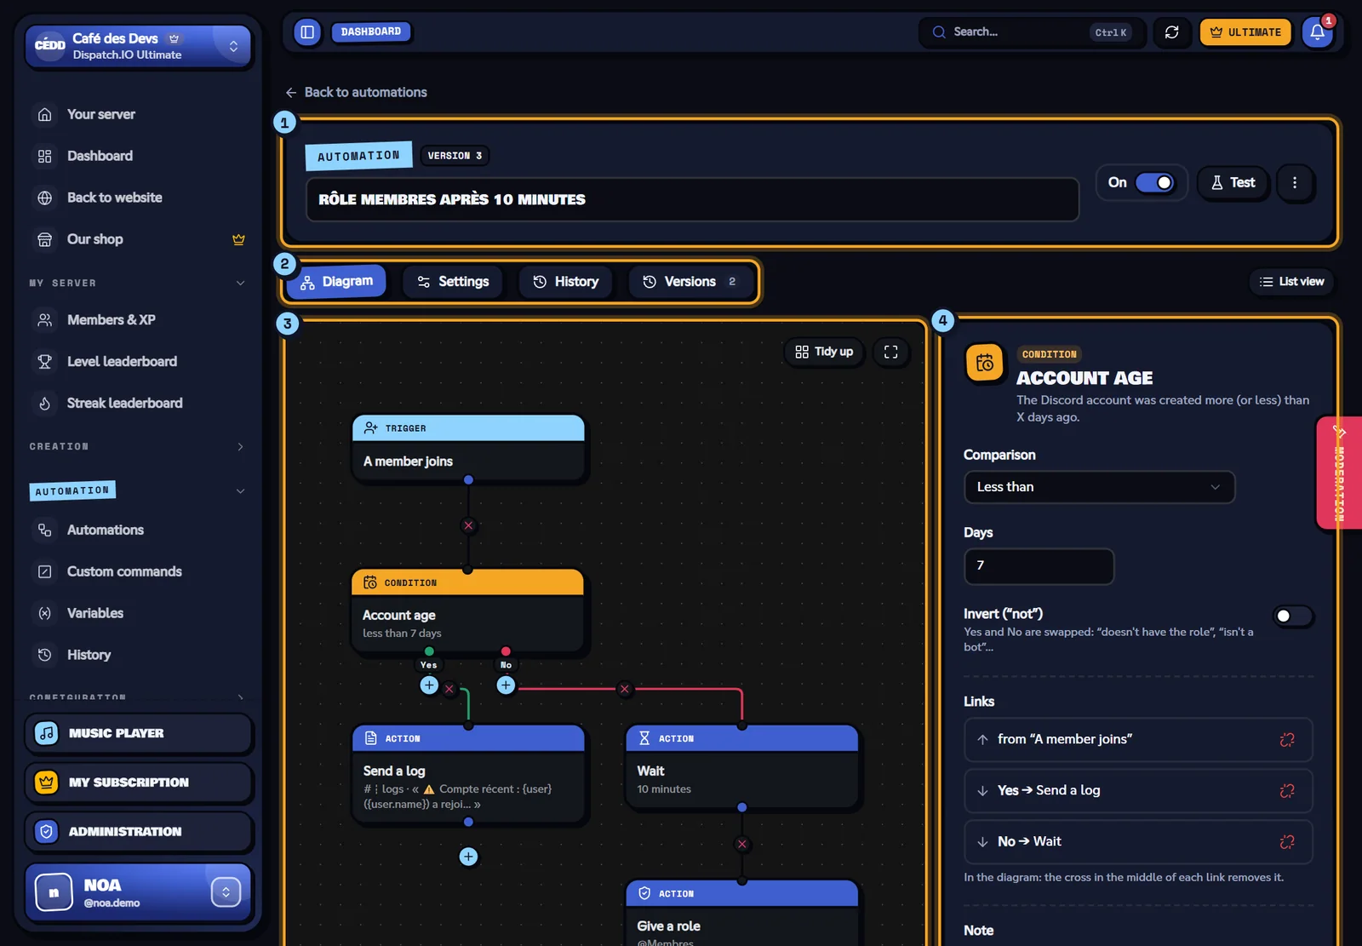Image resolution: width=1362 pixels, height=946 pixels.
Task: Open the Music Player section
Action: pos(139,734)
